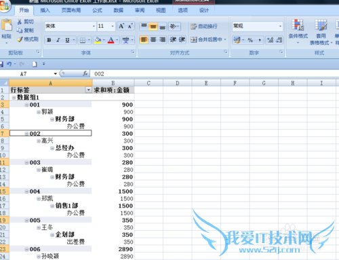The height and width of the screenshot is (260, 339).
Task: Click Merge and Center (合并后居中)
Action: tap(206, 40)
